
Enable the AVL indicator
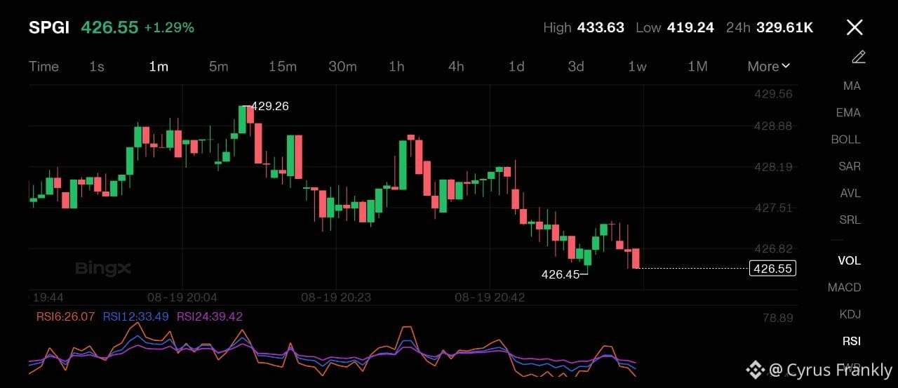click(850, 193)
